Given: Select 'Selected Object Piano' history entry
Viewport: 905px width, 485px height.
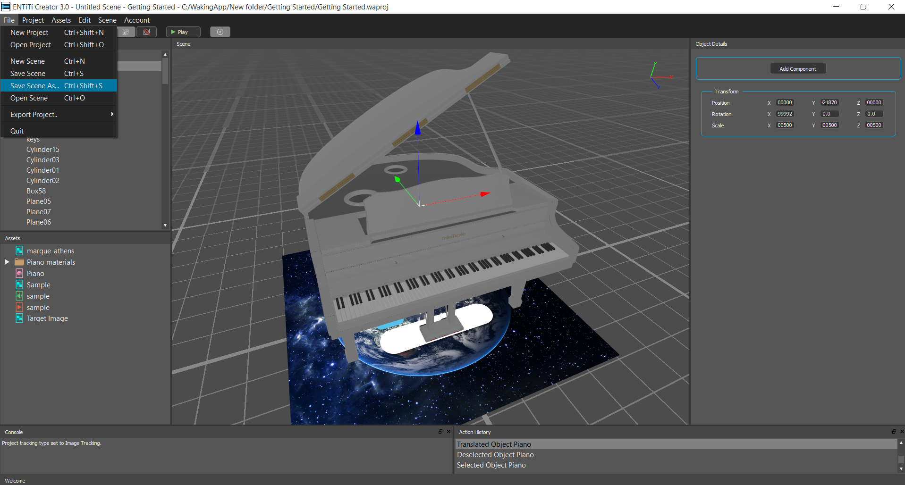Looking at the screenshot, I should [676, 465].
